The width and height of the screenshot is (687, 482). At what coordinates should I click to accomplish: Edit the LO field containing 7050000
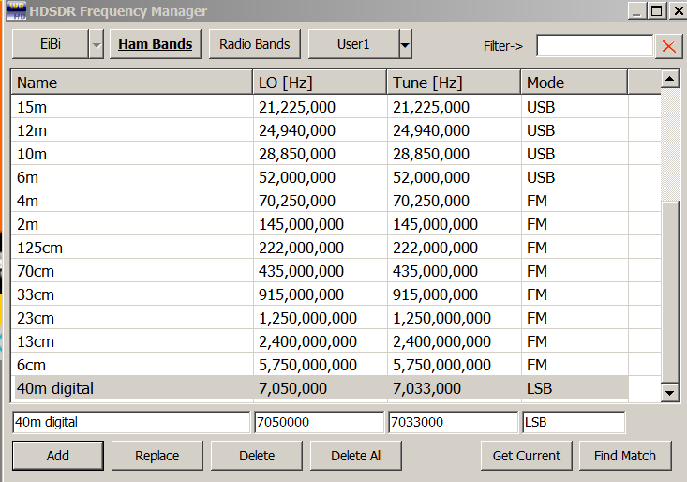320,422
